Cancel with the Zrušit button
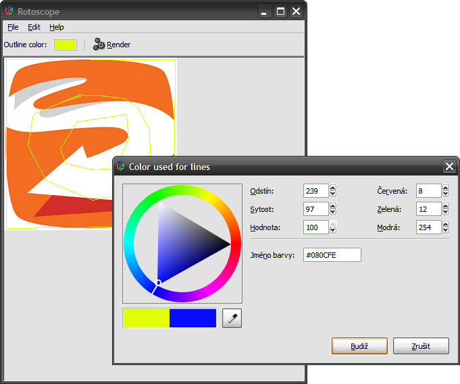The image size is (460, 384). pos(421,346)
